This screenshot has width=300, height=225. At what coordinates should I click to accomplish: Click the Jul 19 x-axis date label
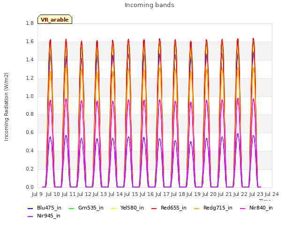pyautogui.click(x=194, y=194)
